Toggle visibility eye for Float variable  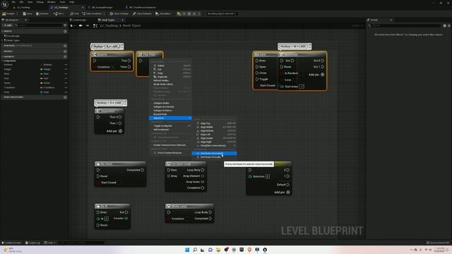pyautogui.click(x=66, y=74)
